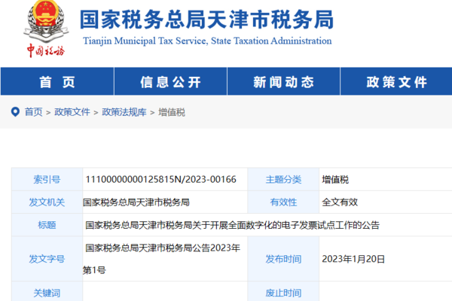Click the 标题 label cell

pyautogui.click(x=47, y=225)
